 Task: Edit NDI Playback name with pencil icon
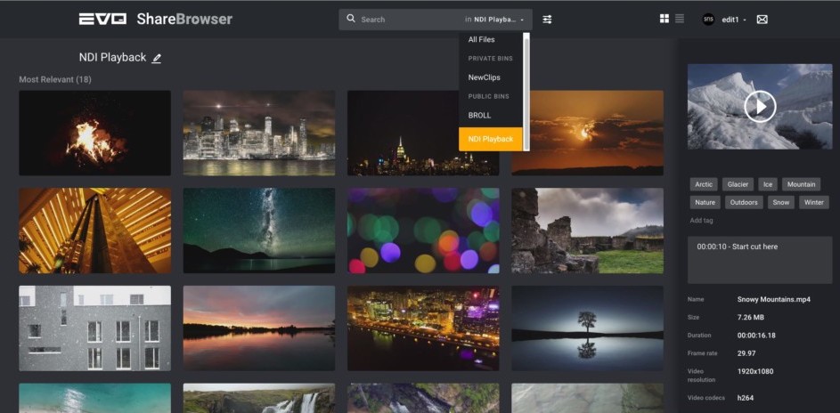[157, 59]
